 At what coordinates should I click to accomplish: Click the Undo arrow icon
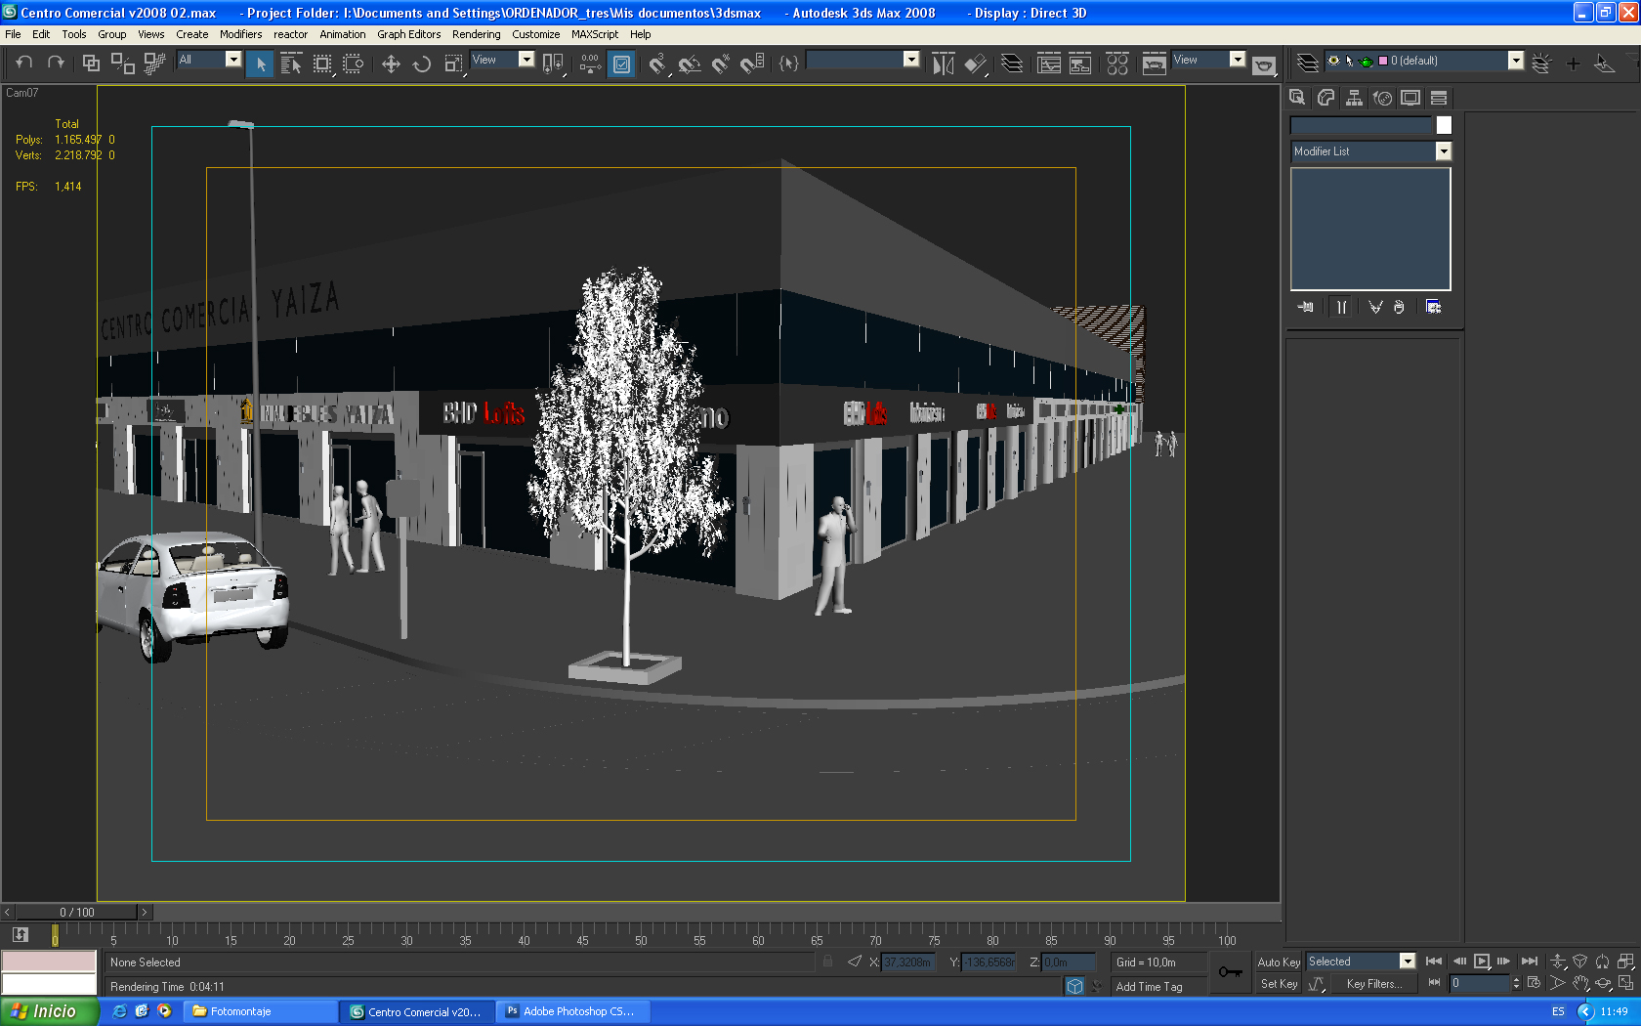point(24,63)
